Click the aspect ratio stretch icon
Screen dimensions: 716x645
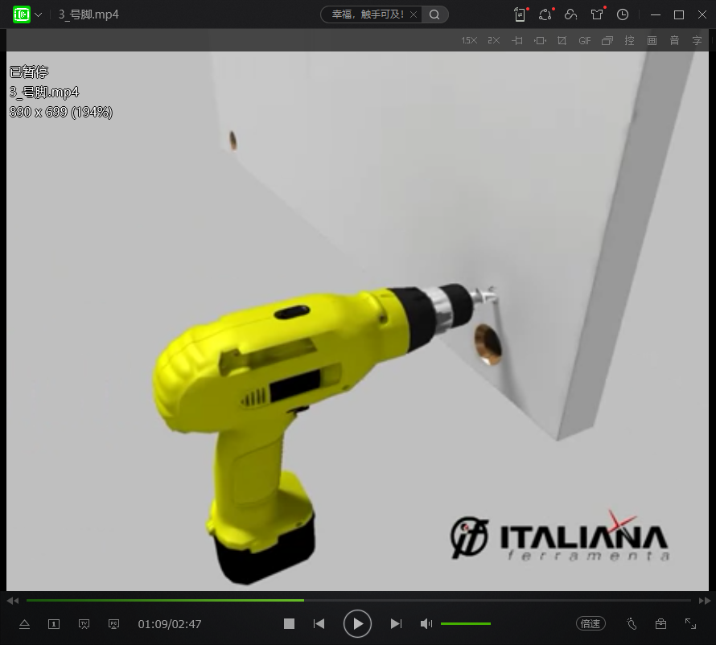tap(540, 41)
